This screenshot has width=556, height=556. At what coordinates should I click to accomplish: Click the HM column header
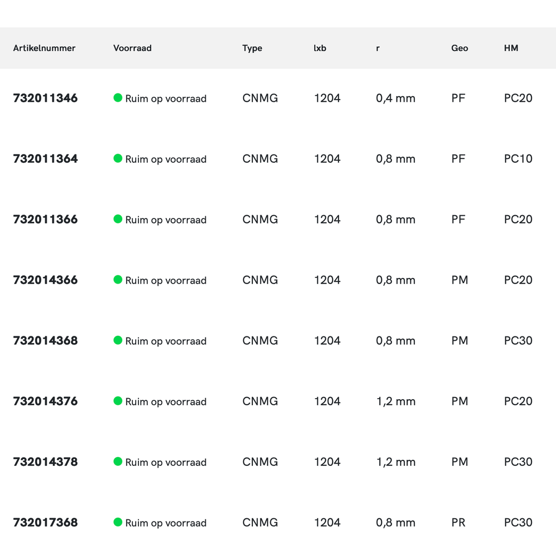pos(511,48)
